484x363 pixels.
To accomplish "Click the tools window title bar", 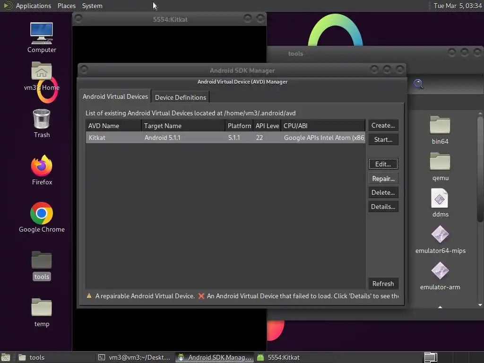I will [x=375, y=53].
